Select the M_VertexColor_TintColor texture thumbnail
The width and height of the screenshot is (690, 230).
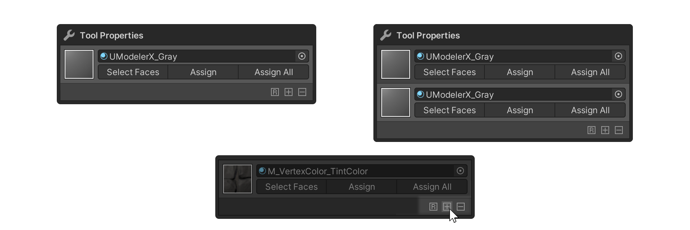(238, 179)
